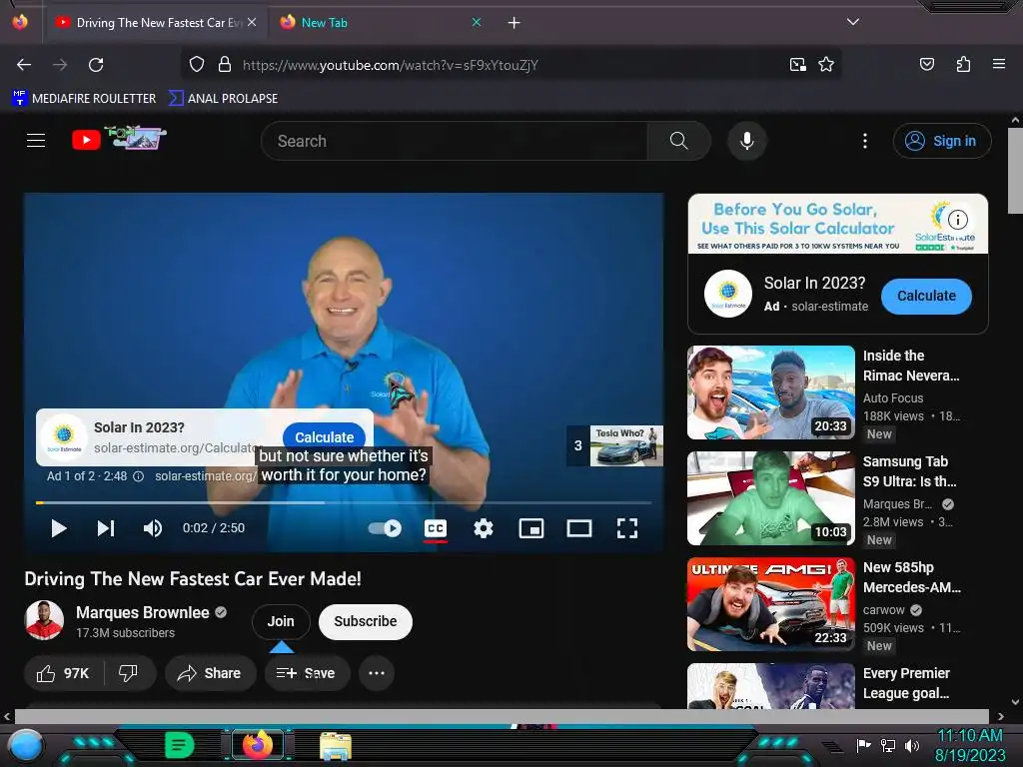Save page to Pocket
The width and height of the screenshot is (1023, 767).
[926, 64]
